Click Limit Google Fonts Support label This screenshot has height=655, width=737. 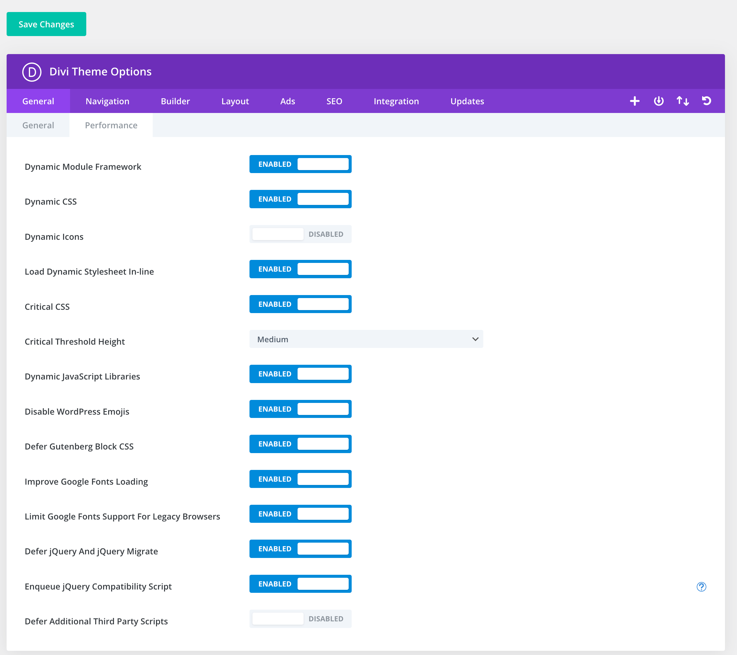tap(122, 516)
